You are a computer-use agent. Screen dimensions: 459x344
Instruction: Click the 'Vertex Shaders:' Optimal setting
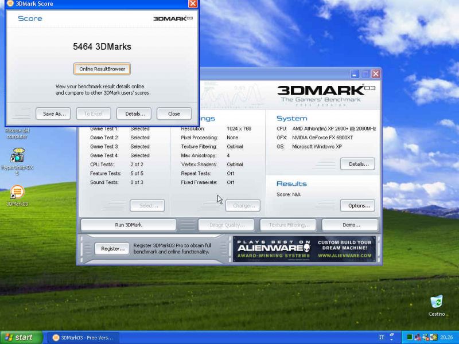point(212,165)
